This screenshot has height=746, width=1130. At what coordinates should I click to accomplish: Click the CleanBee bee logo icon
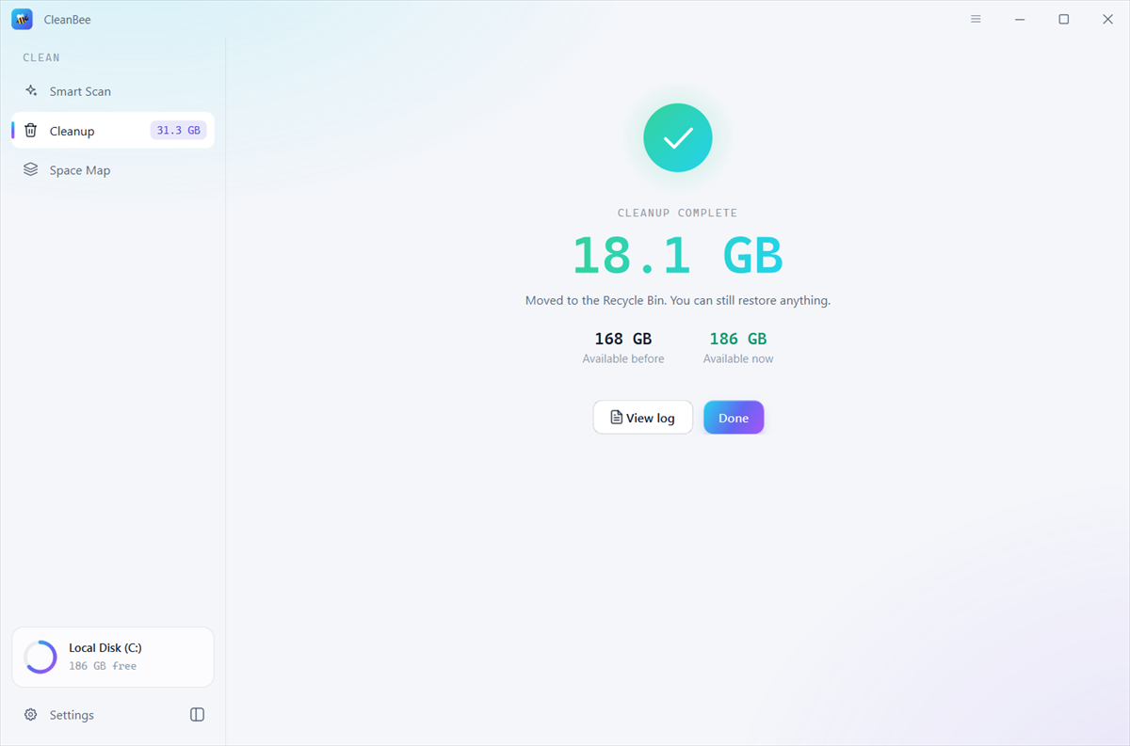(22, 19)
